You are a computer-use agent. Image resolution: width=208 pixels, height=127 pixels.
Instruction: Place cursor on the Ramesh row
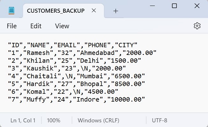click(82, 53)
